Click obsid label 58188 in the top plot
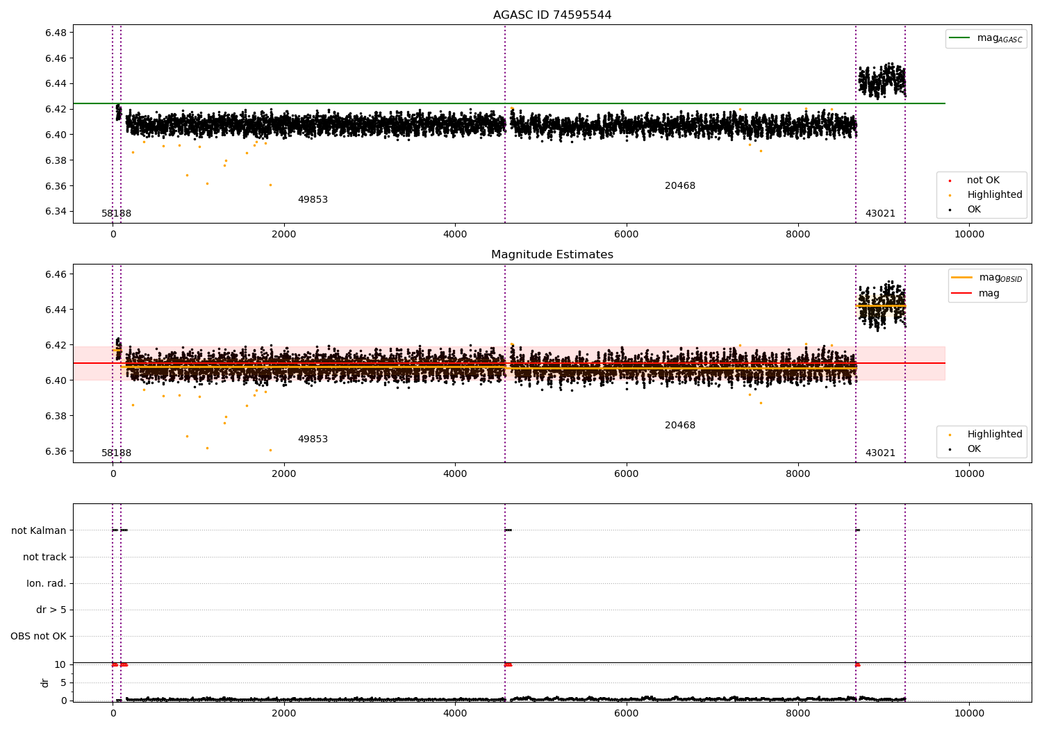 [116, 214]
